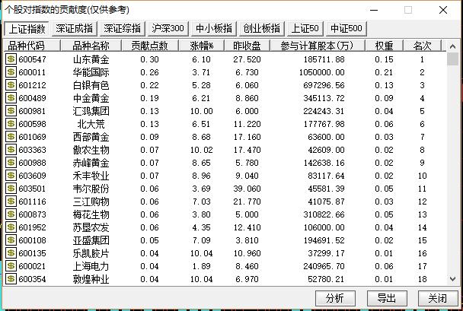Select stock name 梅花生物
Screen dimensions: 463x311
pos(91,214)
